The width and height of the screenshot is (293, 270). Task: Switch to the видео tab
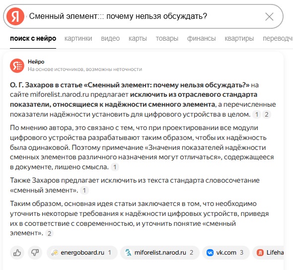(x=110, y=38)
